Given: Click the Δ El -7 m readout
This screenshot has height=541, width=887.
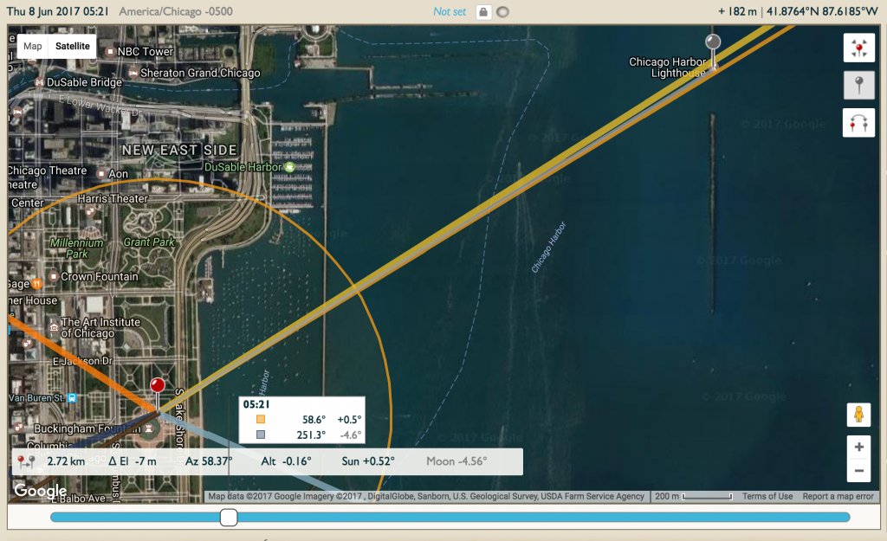Looking at the screenshot, I should [133, 461].
